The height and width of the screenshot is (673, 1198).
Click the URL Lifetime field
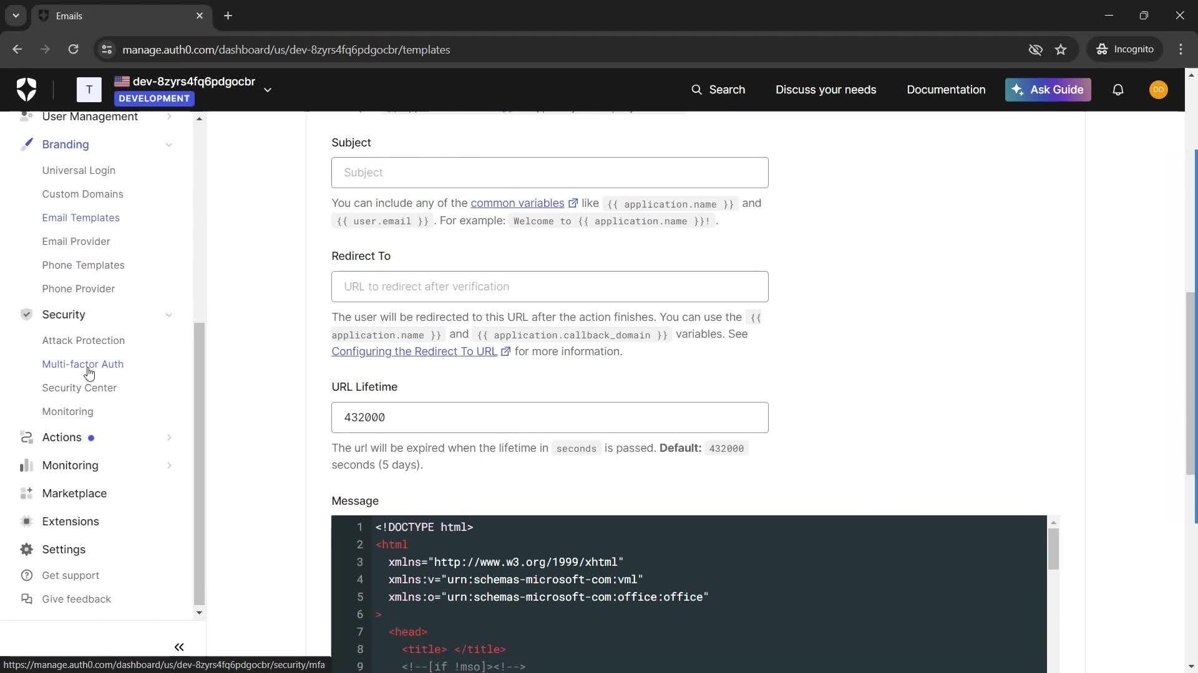coord(550,418)
